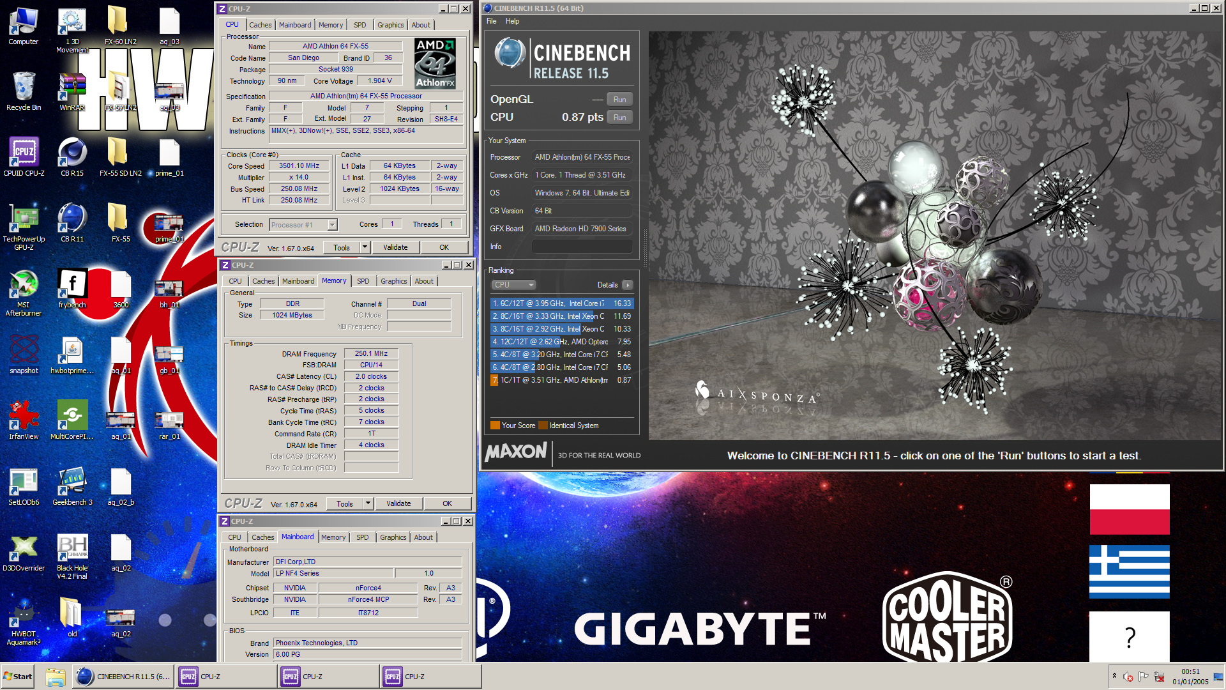This screenshot has width=1226, height=690.
Task: Launch D3DOverrider shortcut
Action: (x=24, y=553)
